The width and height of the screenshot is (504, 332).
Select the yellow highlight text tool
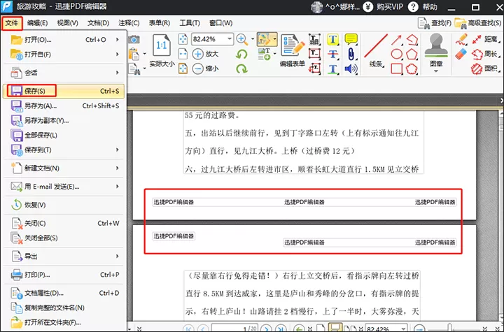pos(332,40)
